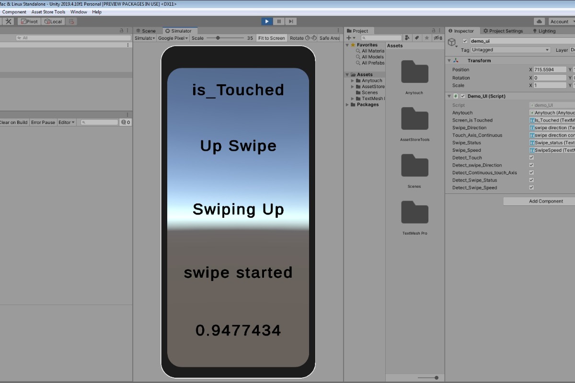Open the Component menu

point(14,11)
